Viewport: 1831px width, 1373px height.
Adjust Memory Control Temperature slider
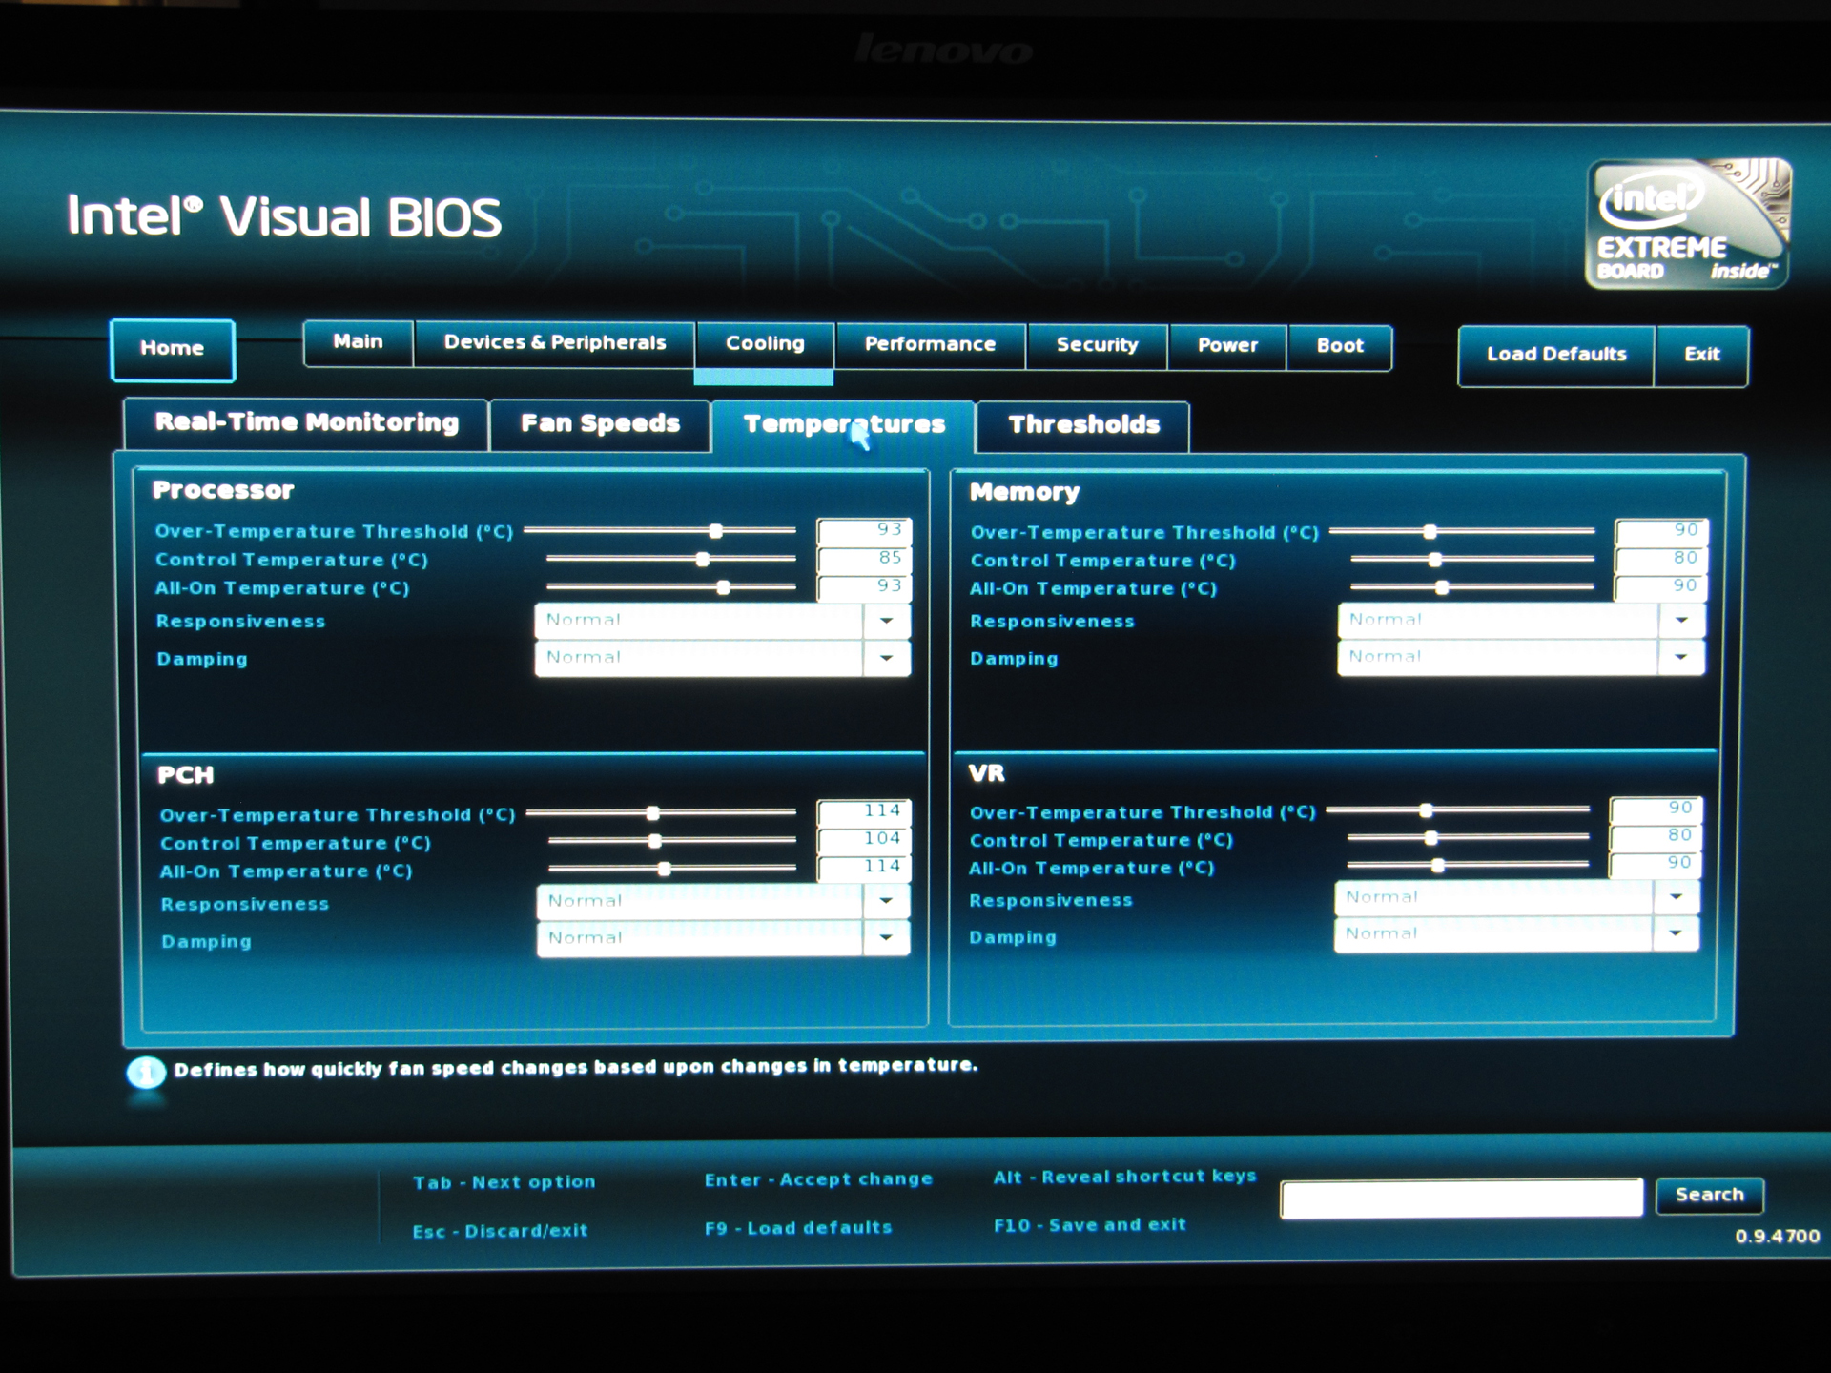tap(1472, 561)
